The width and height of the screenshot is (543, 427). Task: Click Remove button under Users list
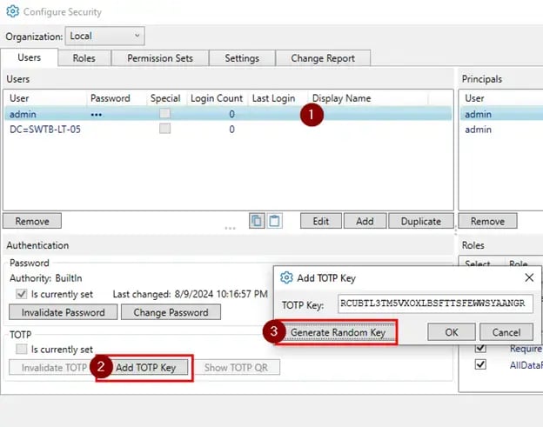pos(32,221)
